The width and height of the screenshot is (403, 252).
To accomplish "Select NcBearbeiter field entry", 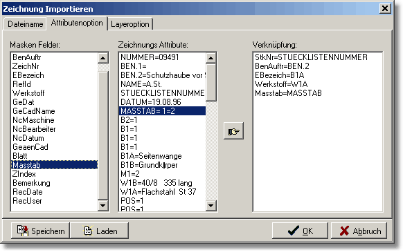I will (x=55, y=129).
